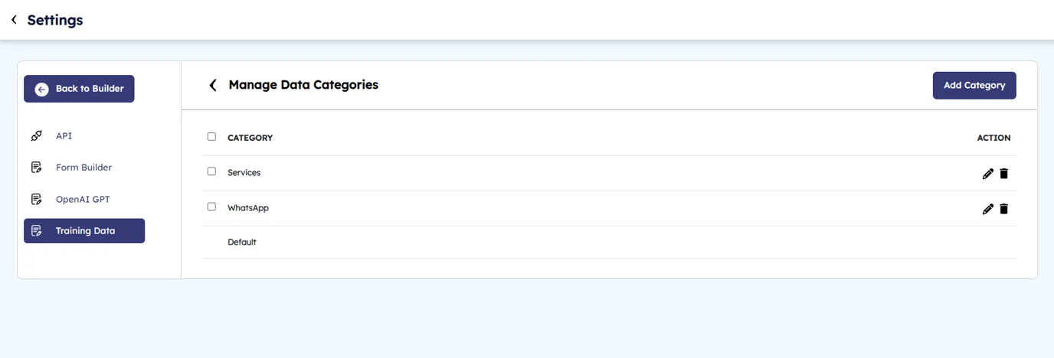Viewport: 1054px width, 358px height.
Task: Click the back chevron next to Settings
Action: click(x=14, y=20)
